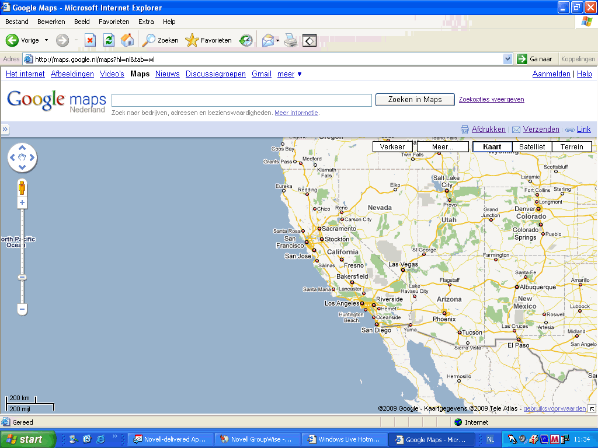The height and width of the screenshot is (448, 598).
Task: Click the browser address bar URL field
Action: pos(269,59)
